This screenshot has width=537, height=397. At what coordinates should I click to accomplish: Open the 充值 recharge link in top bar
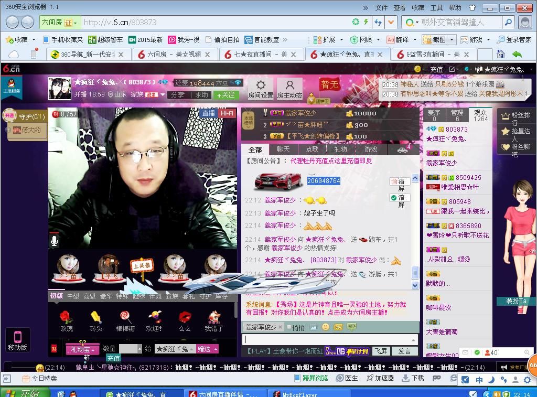pyautogui.click(x=436, y=70)
